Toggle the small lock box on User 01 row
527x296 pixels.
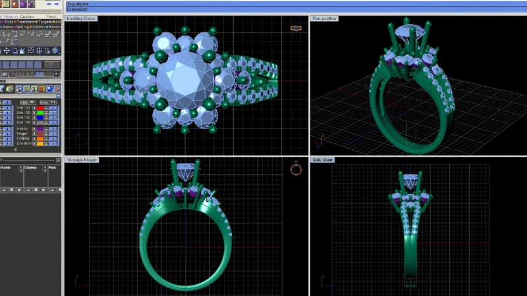pos(46,108)
